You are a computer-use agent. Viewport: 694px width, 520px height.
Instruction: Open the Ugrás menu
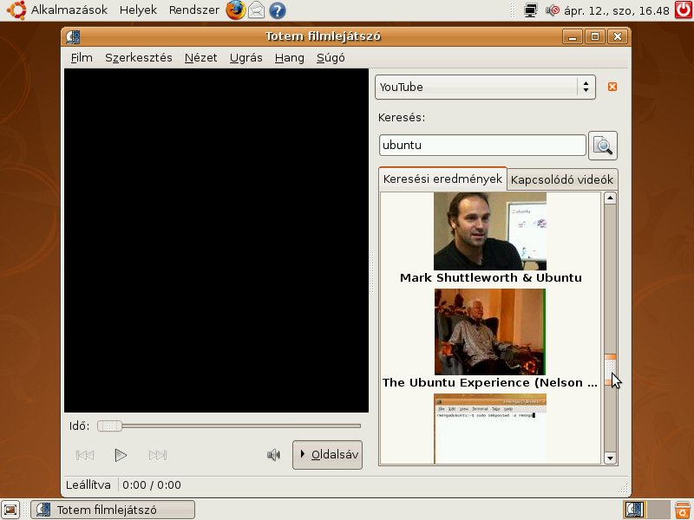[x=246, y=58]
